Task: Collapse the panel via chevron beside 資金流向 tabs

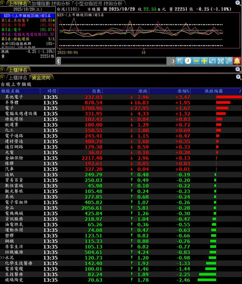Action: pyautogui.click(x=3, y=78)
